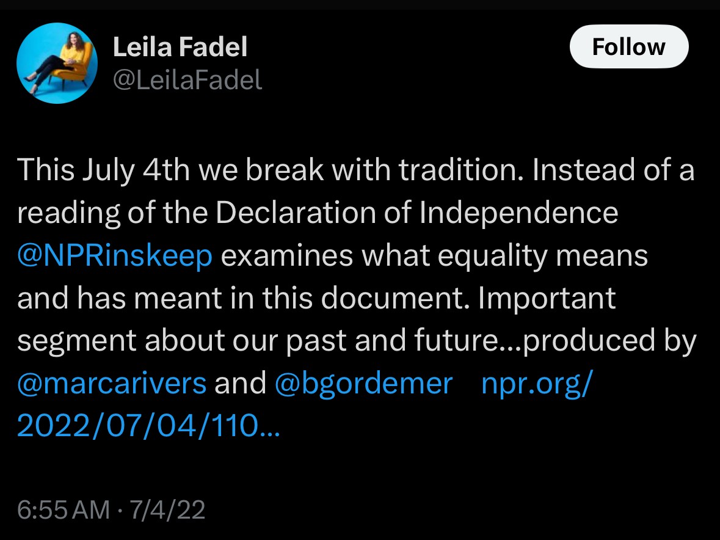Click the phrase "Declaration of Independence"
The width and height of the screenshot is (720, 540).
[x=417, y=213]
